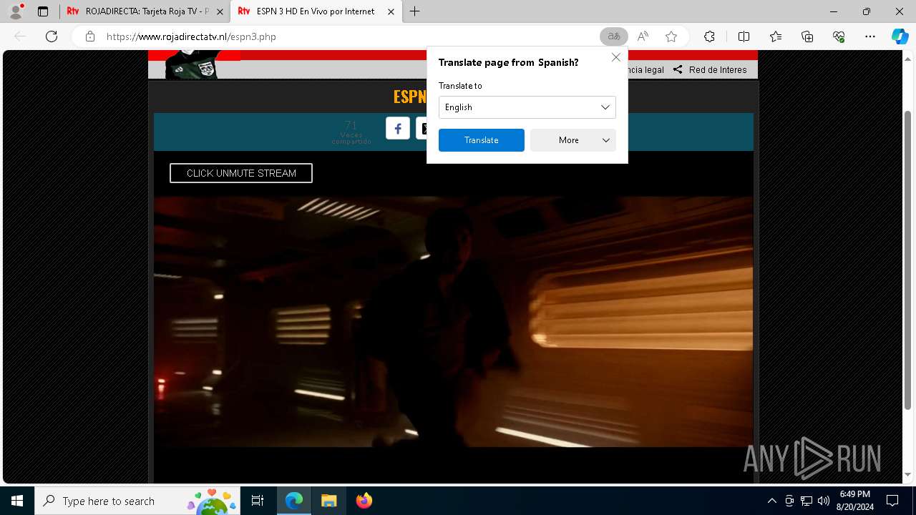
Task: Expand the Translate to language dropdown
Action: point(527,107)
